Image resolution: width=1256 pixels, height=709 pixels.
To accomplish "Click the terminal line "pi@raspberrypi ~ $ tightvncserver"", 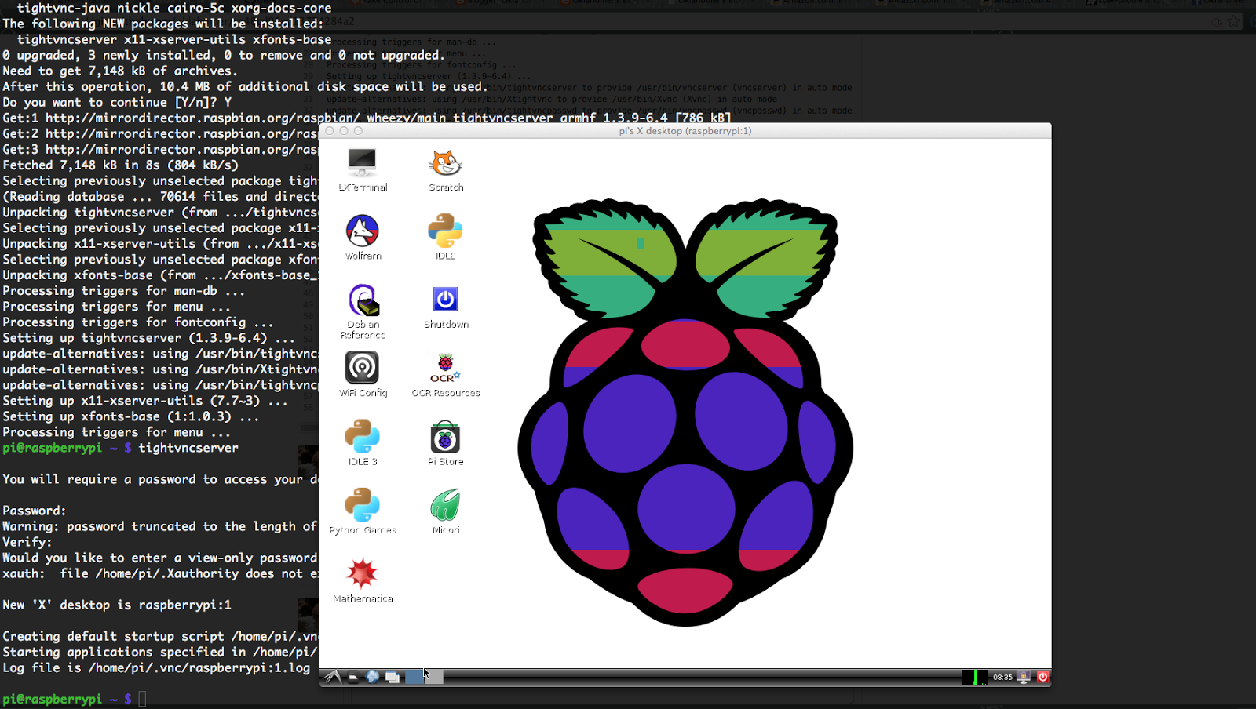I will point(121,448).
